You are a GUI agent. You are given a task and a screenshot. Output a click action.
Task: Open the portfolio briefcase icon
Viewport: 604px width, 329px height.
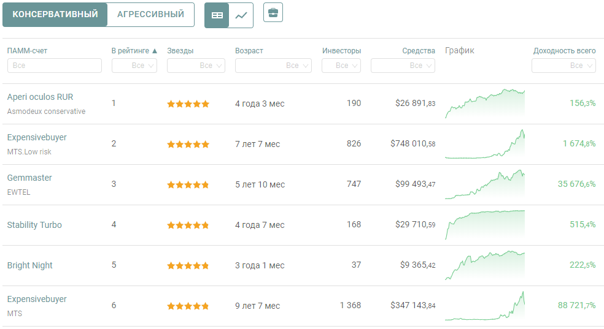(x=273, y=12)
